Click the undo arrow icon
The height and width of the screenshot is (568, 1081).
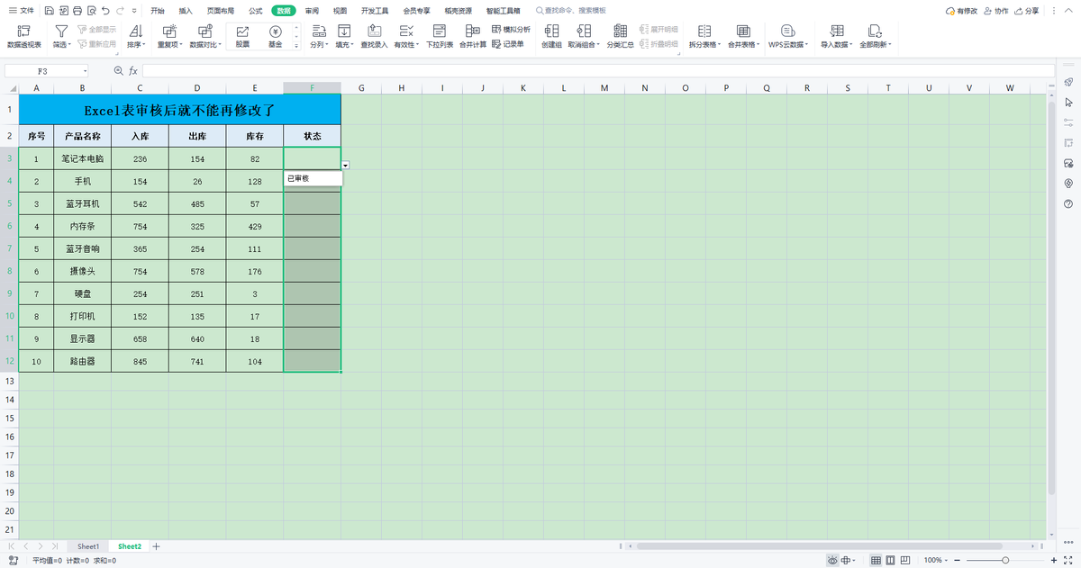[x=106, y=11]
